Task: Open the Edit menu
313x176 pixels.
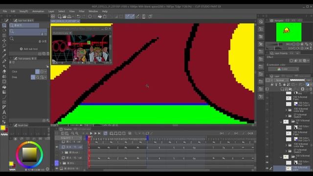Action: coord(13,11)
